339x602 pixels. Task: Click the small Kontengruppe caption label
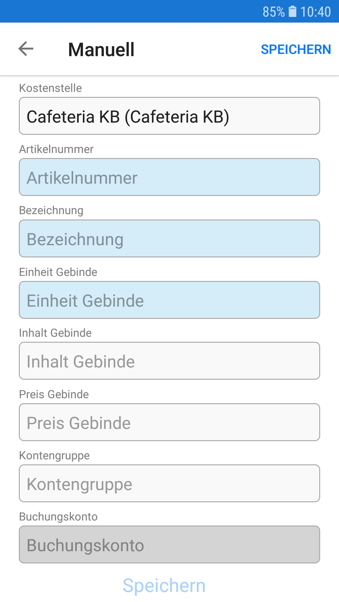54,456
